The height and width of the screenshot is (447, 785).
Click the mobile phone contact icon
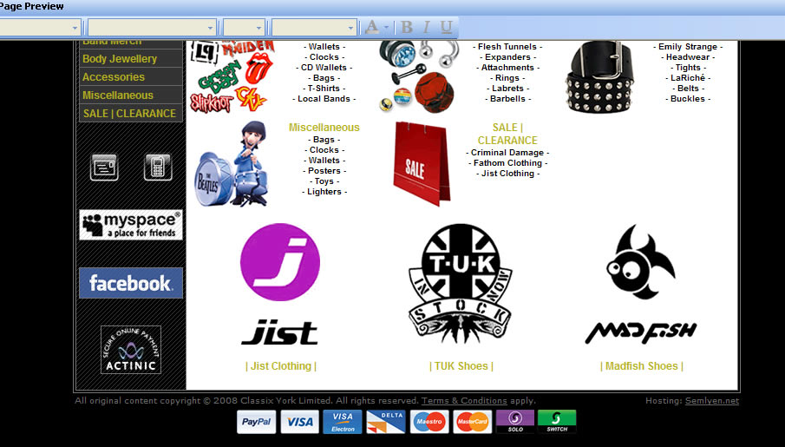[x=158, y=167]
